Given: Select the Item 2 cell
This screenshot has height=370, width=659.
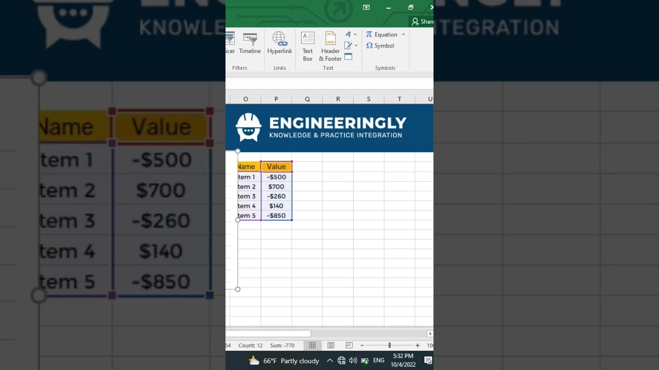Looking at the screenshot, I should 249,187.
